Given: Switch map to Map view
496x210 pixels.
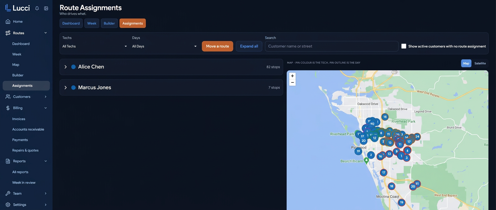Looking at the screenshot, I should [x=466, y=63].
